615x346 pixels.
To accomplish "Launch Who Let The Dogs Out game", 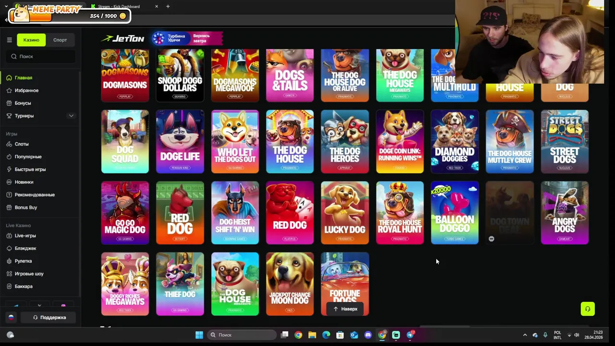I will pyautogui.click(x=235, y=141).
